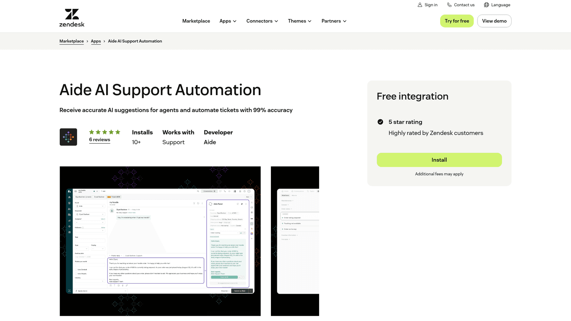
Task: Click the 'Support' works-with text
Action: pyautogui.click(x=173, y=142)
